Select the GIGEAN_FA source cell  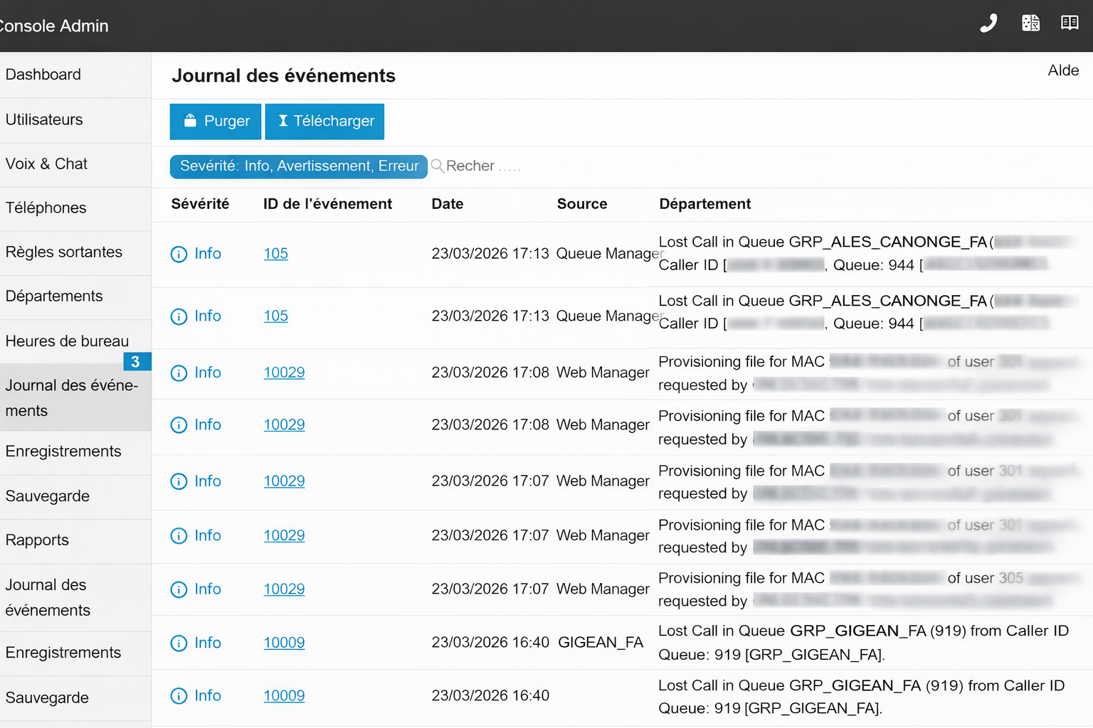point(601,643)
